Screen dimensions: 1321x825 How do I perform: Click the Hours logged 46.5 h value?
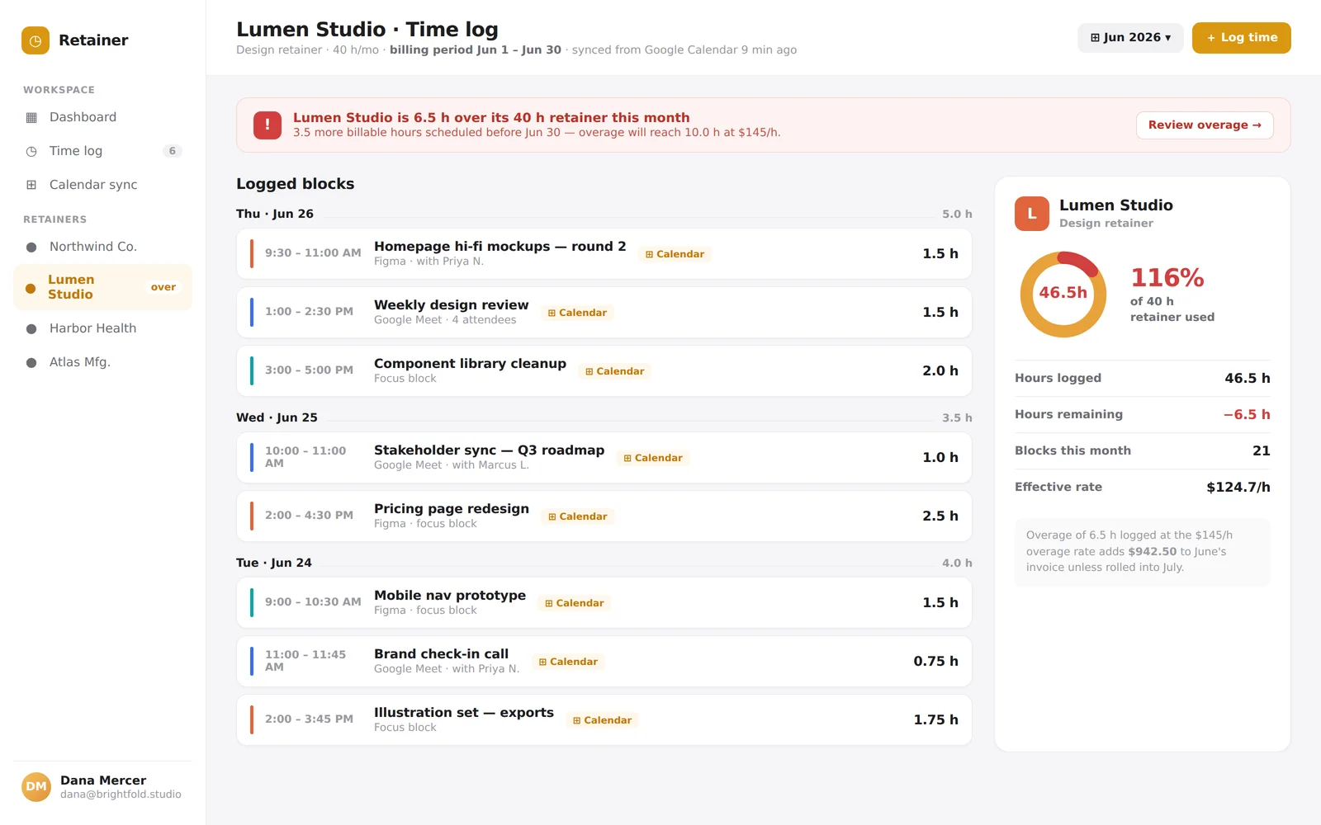point(1248,379)
